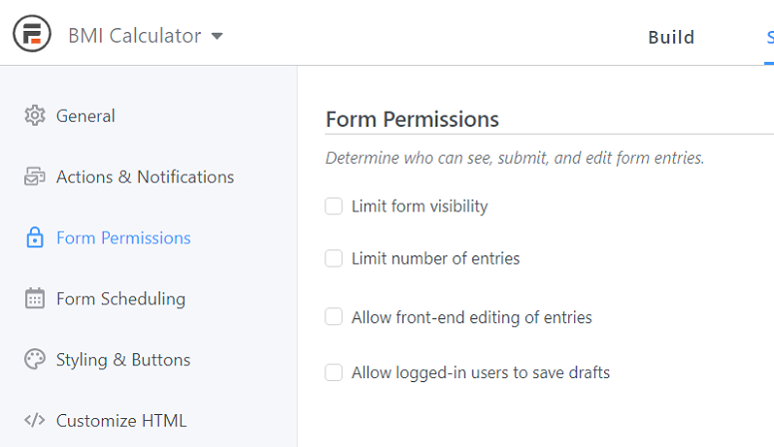Expand the BMI Calculator form dropdown arrow

click(217, 36)
